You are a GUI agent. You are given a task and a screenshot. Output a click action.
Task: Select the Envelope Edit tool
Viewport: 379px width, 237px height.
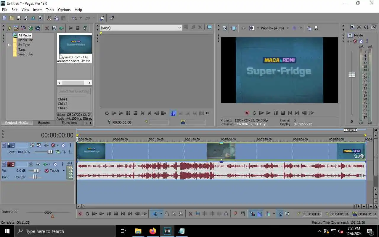coord(167,214)
